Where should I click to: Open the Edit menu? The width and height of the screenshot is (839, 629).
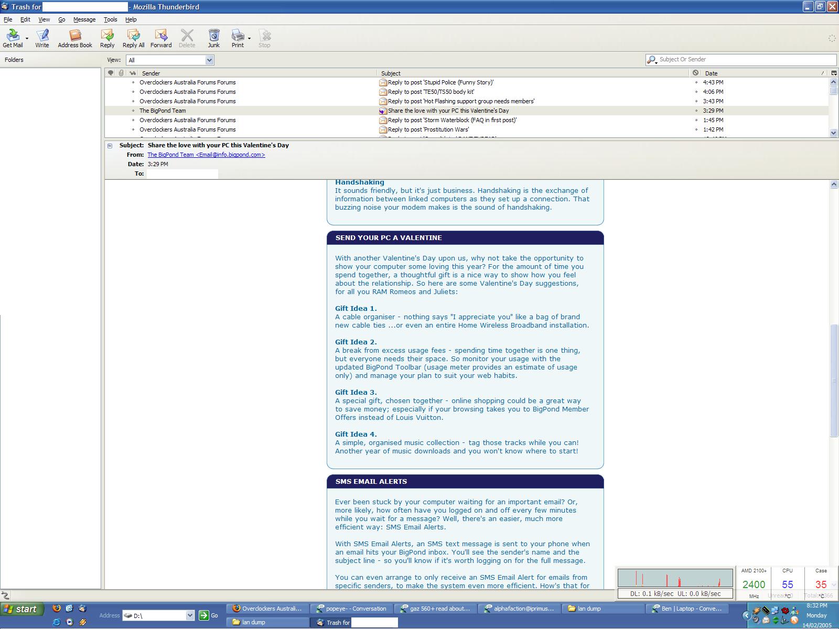pos(25,19)
